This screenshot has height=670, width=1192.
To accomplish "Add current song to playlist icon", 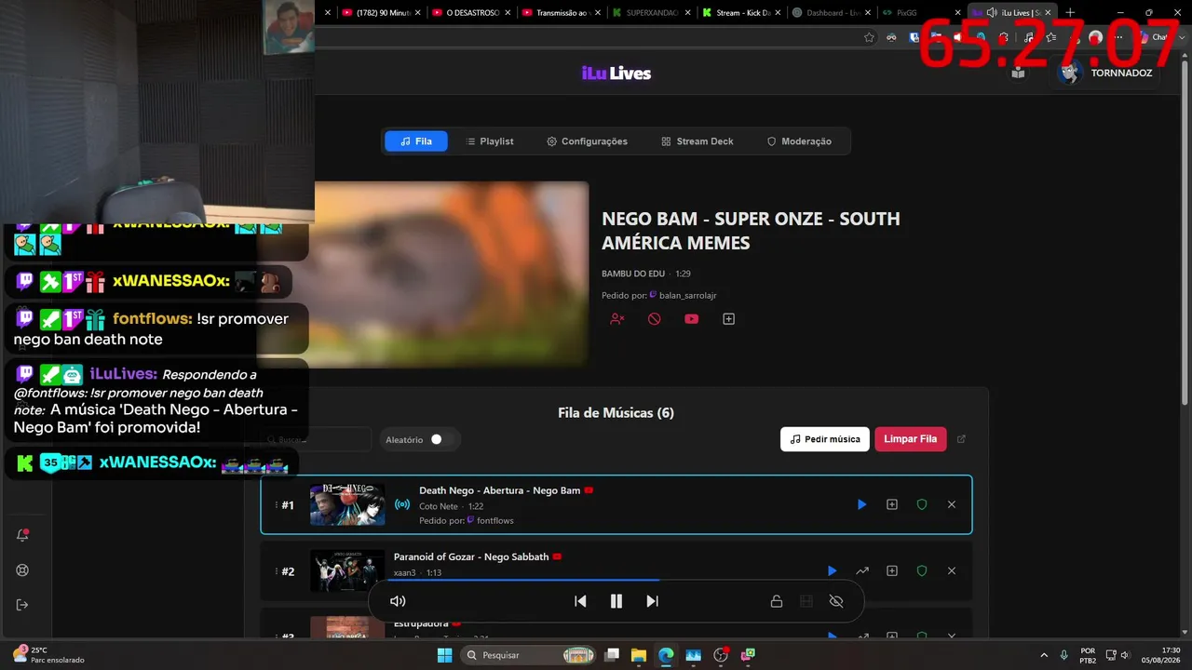I will pyautogui.click(x=728, y=319).
